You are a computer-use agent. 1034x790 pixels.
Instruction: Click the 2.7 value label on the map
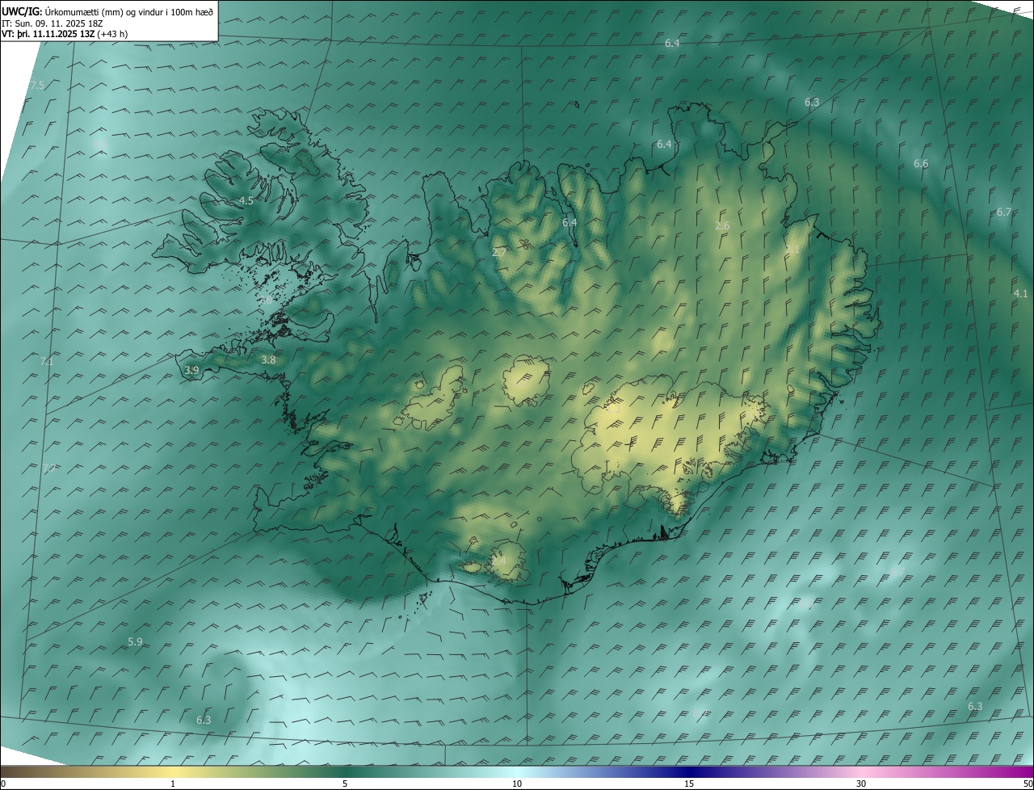pos(499,253)
